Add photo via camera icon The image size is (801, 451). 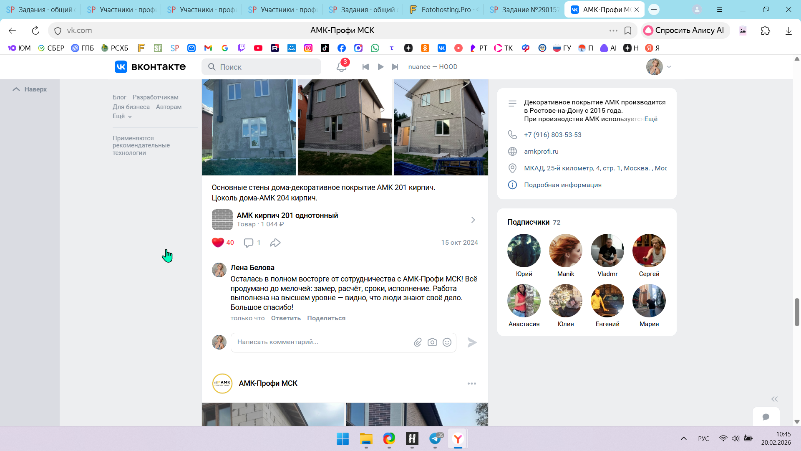(432, 342)
